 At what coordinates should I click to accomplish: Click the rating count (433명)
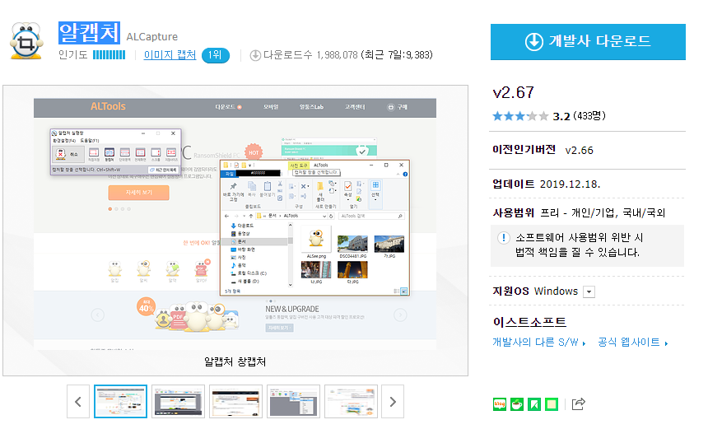pos(589,116)
